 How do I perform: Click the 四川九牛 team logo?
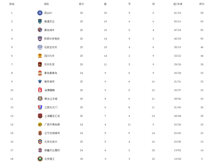tap(40, 56)
